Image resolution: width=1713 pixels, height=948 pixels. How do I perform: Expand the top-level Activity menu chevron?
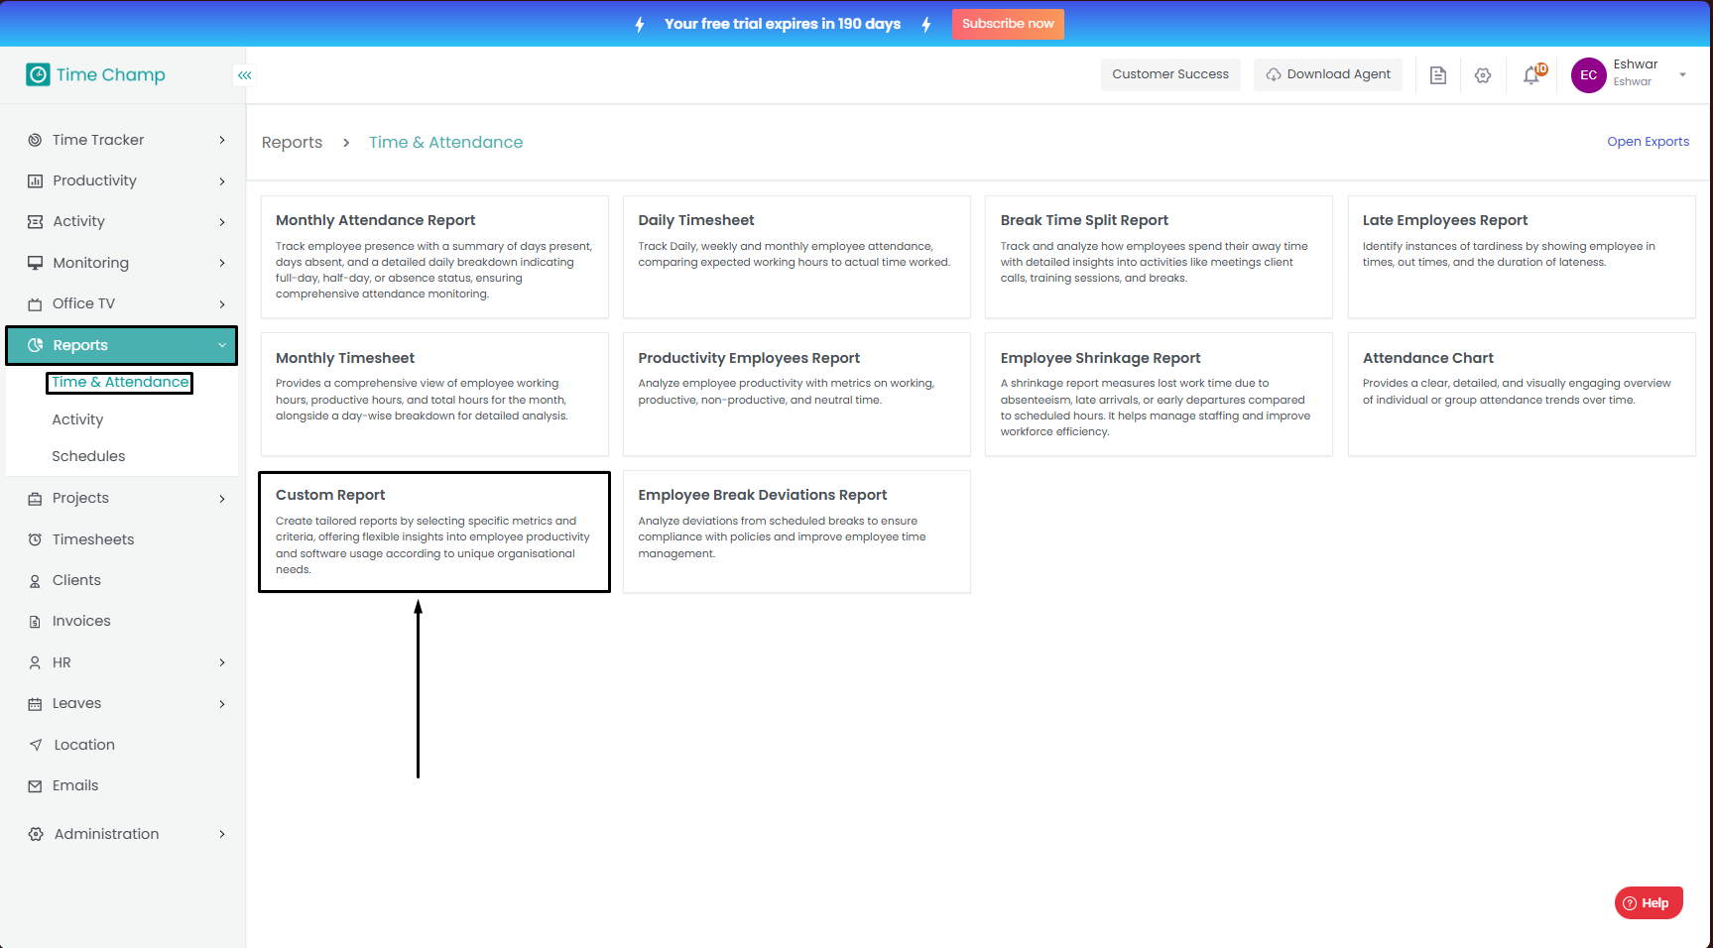(222, 222)
